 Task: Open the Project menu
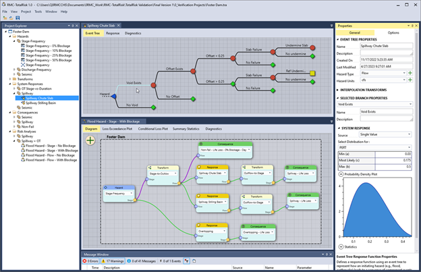[26, 11]
